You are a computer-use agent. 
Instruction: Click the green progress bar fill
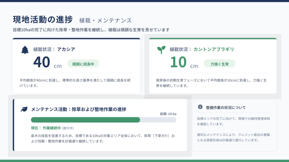click(x=86, y=120)
